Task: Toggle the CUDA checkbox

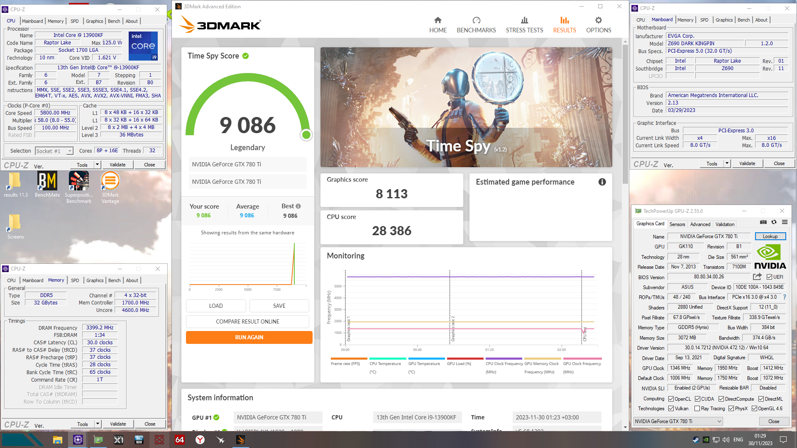Action: coord(697,399)
